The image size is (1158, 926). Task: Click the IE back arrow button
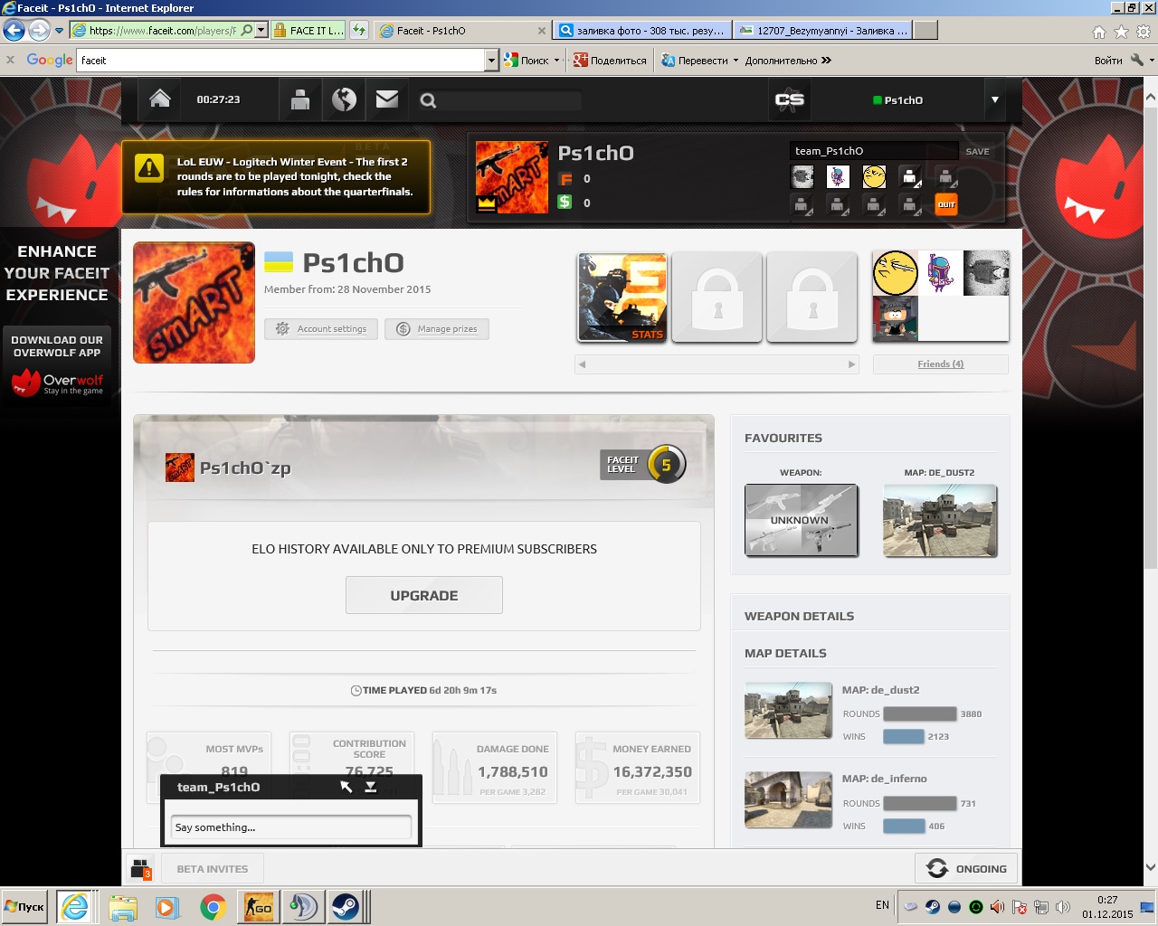(14, 31)
